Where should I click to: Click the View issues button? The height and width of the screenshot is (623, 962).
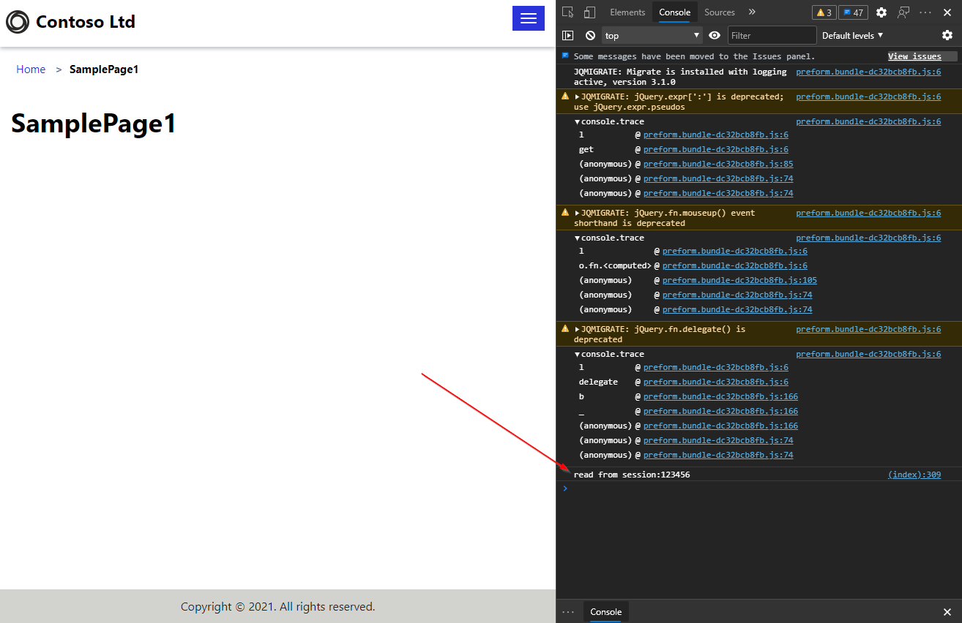point(914,56)
